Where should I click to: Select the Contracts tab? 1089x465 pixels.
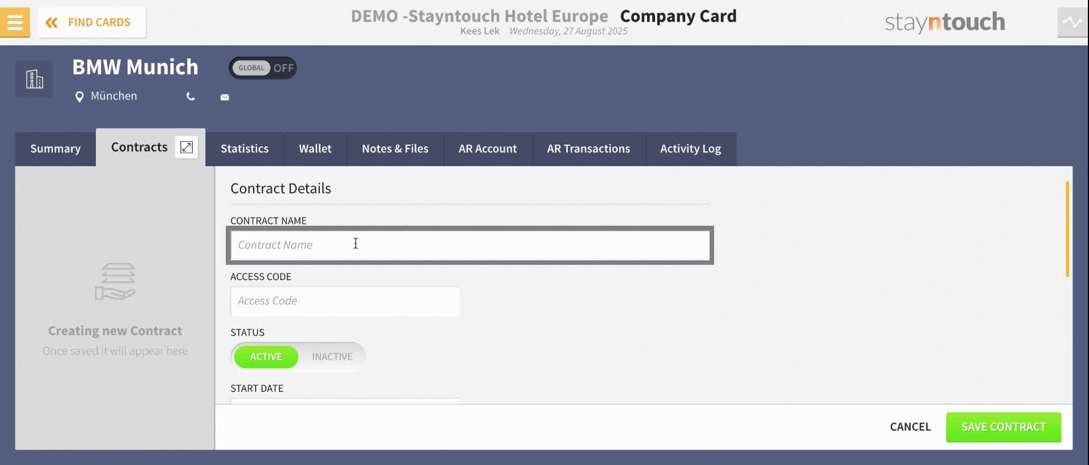pyautogui.click(x=139, y=147)
